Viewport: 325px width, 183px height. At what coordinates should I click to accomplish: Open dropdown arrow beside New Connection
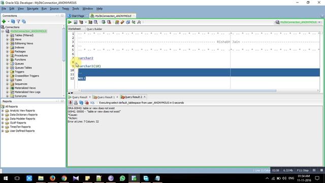coord(9,21)
